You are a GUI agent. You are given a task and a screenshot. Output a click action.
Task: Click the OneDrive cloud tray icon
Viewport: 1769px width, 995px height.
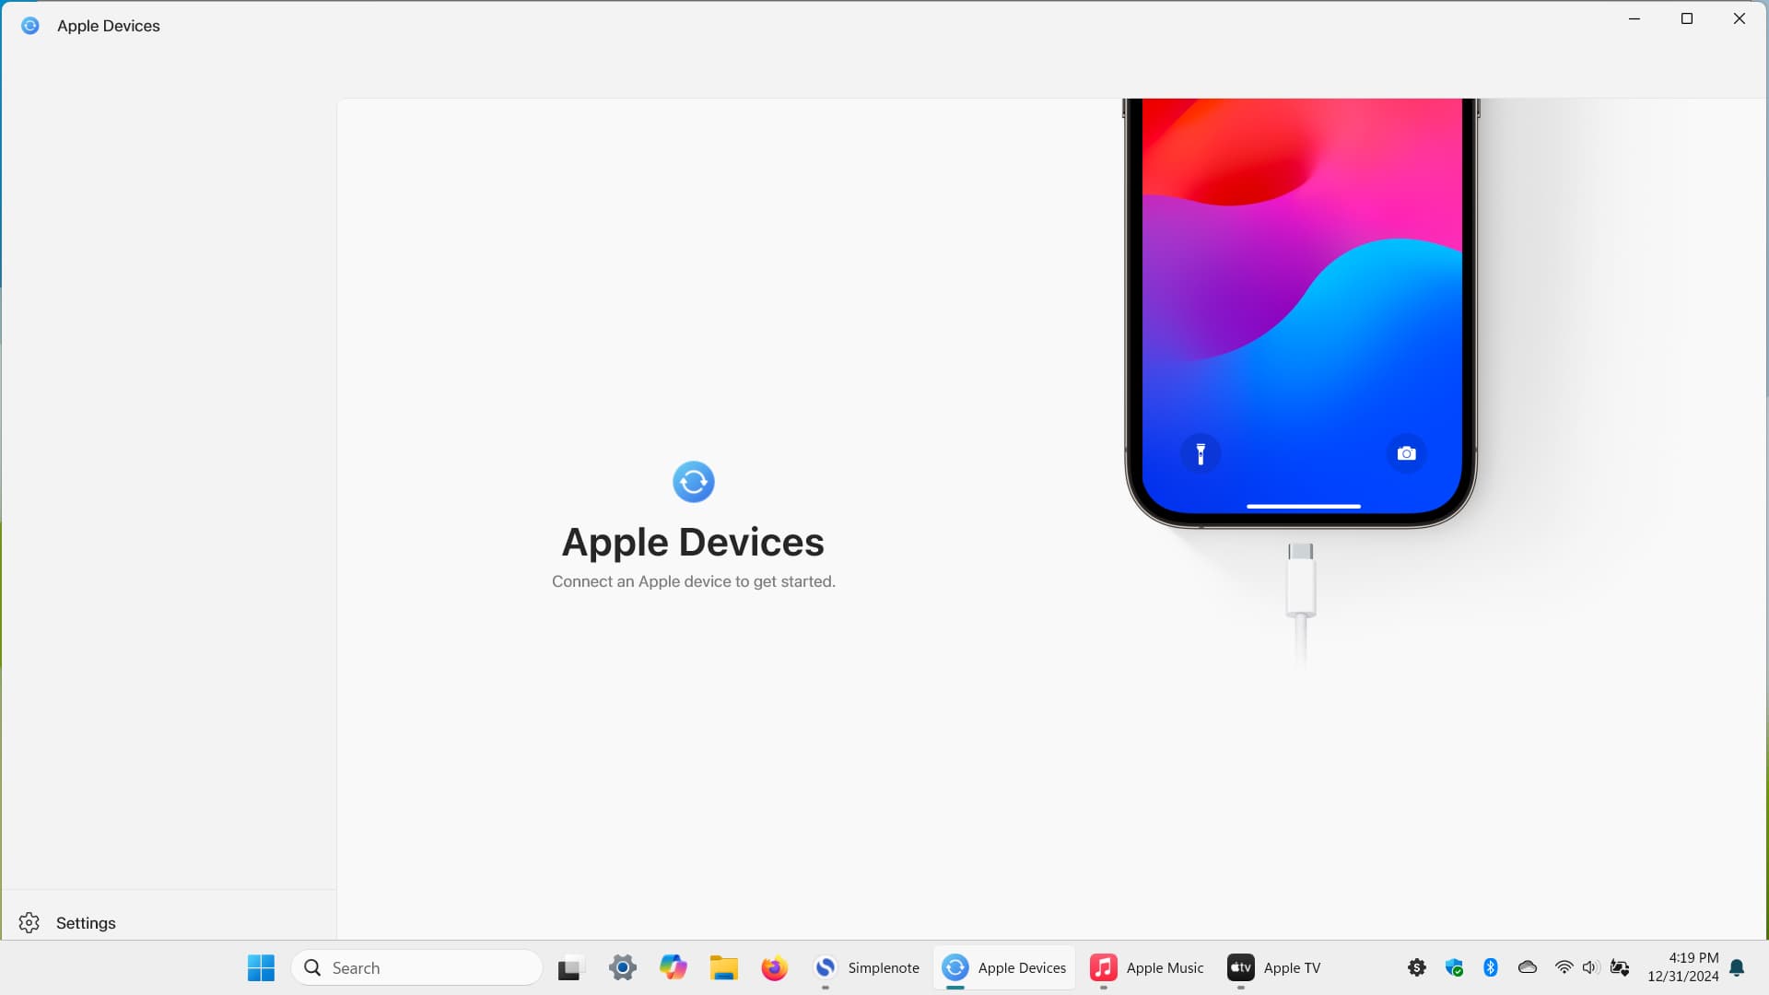1528,967
